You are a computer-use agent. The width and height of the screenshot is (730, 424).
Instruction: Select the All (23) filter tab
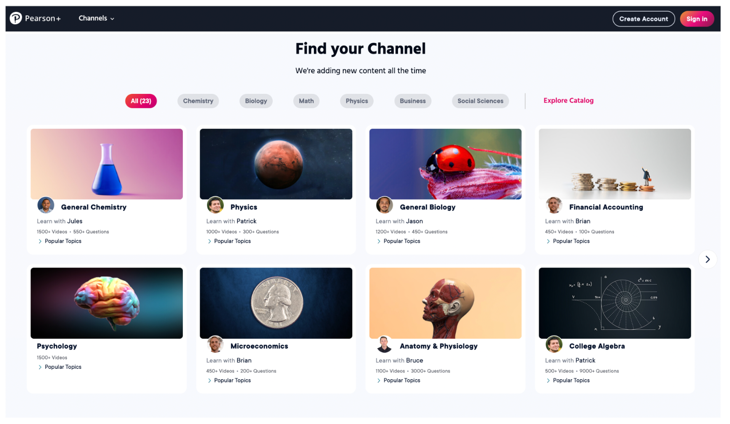(x=141, y=101)
